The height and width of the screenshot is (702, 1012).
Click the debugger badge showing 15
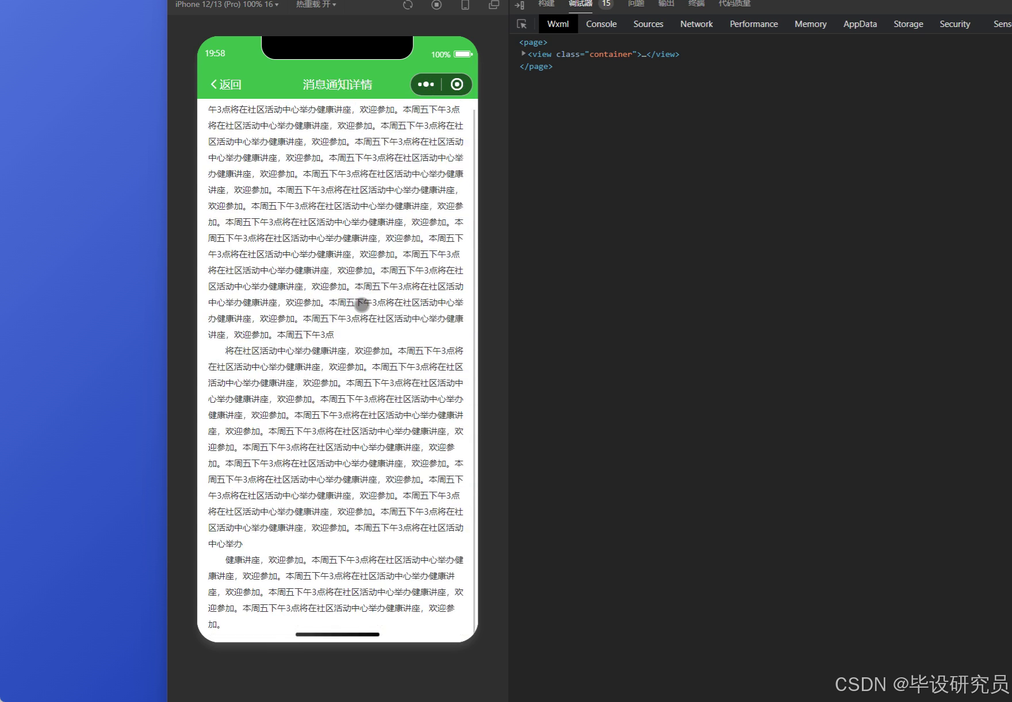point(606,3)
